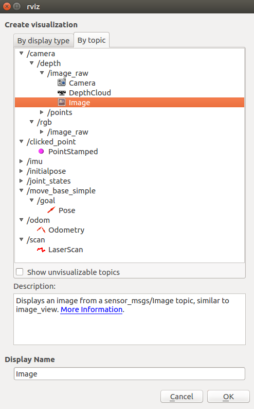
Task: Select the By topic tab
Action: [92, 40]
